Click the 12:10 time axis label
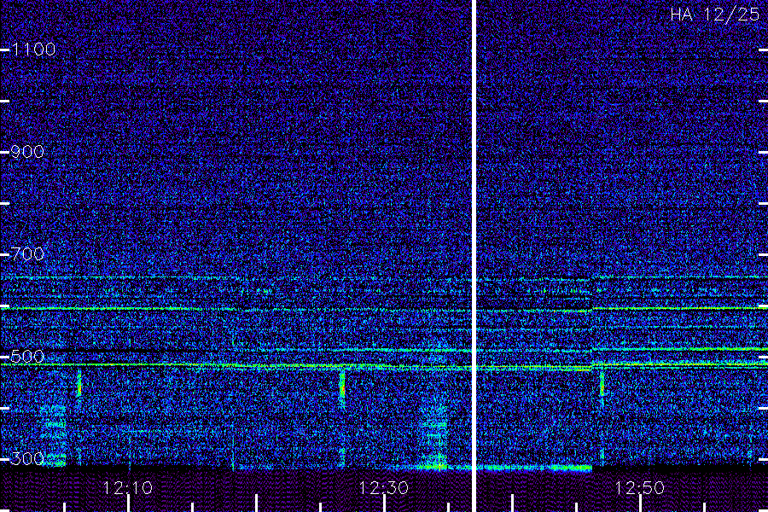 coord(128,488)
